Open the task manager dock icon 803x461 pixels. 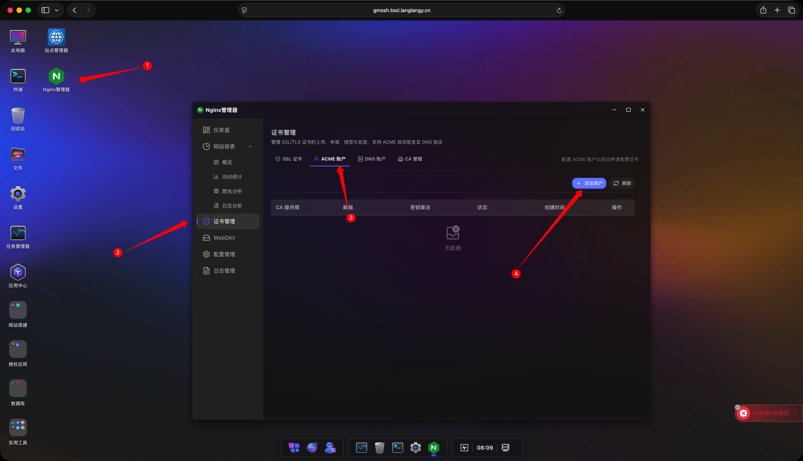coord(361,448)
